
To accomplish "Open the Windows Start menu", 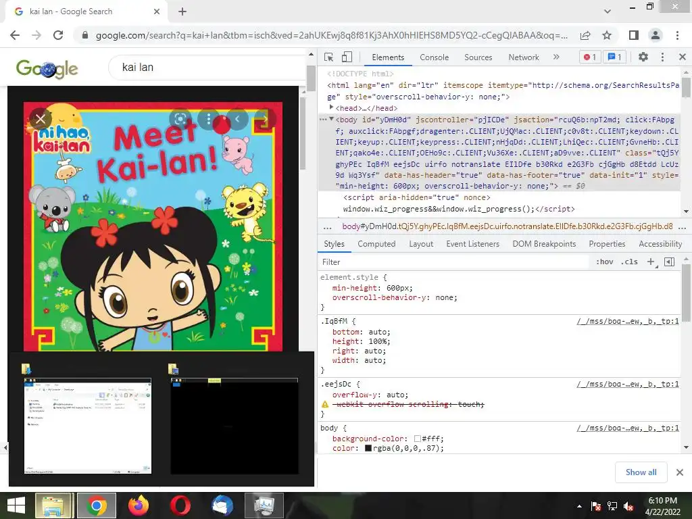I will pyautogui.click(x=16, y=505).
